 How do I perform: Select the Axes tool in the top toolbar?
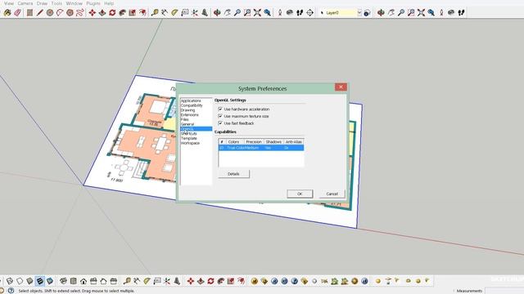pos(195,13)
